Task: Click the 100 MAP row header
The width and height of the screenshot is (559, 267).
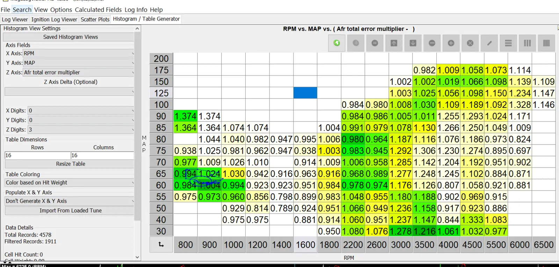Action: click(x=161, y=104)
